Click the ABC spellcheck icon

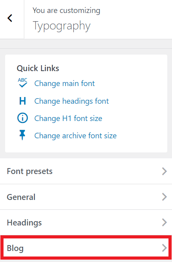22,82
